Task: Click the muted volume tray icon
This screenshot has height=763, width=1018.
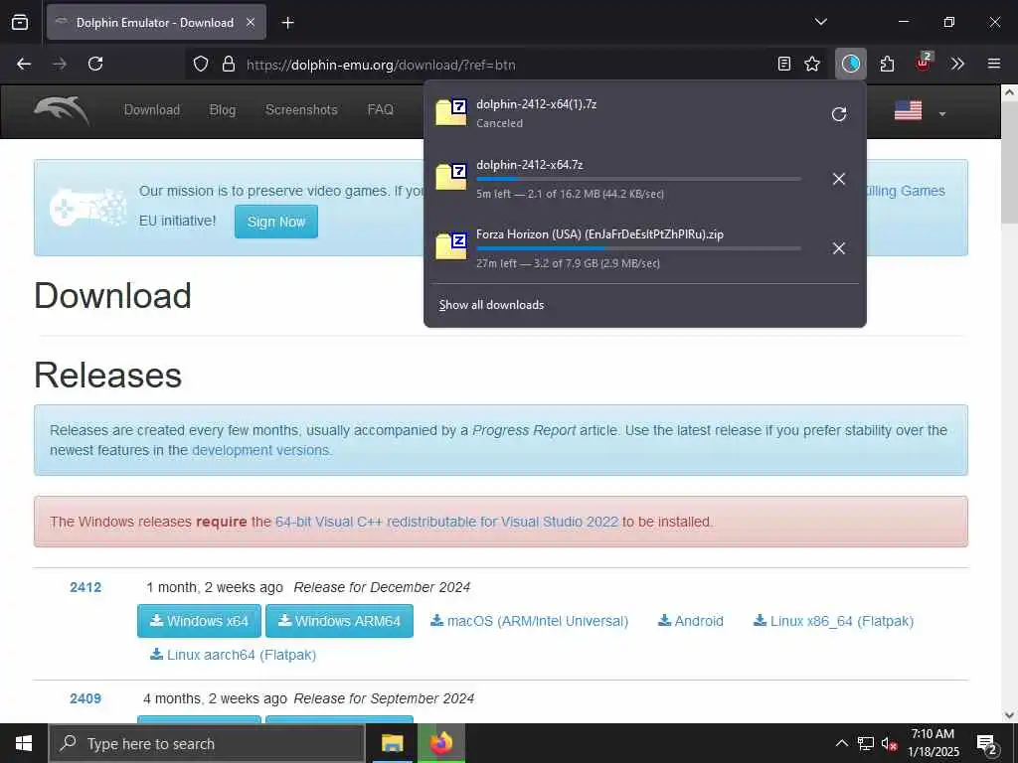Action: point(890,744)
